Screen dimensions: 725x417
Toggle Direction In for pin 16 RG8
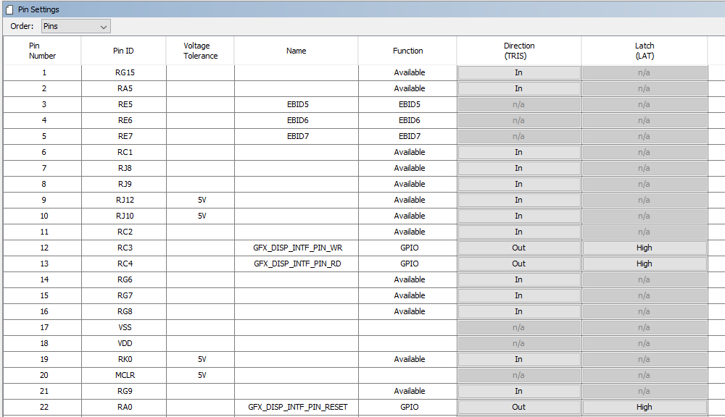(x=519, y=312)
